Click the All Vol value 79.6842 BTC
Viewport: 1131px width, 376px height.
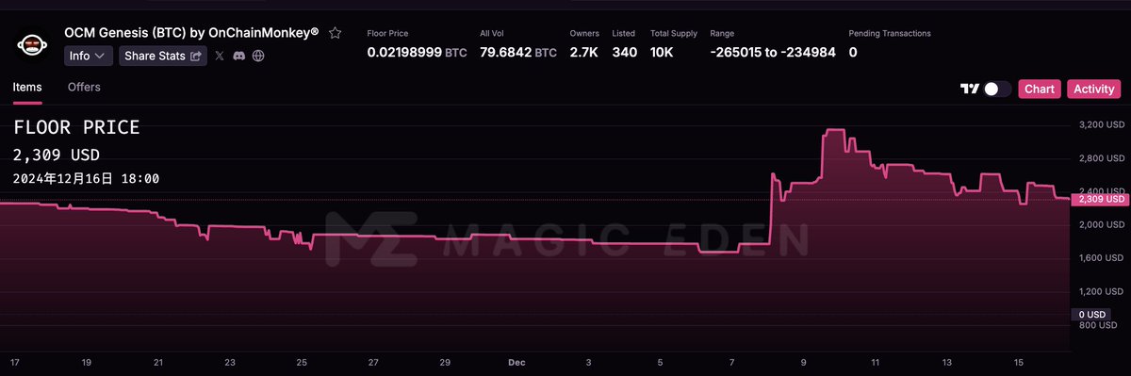(518, 52)
